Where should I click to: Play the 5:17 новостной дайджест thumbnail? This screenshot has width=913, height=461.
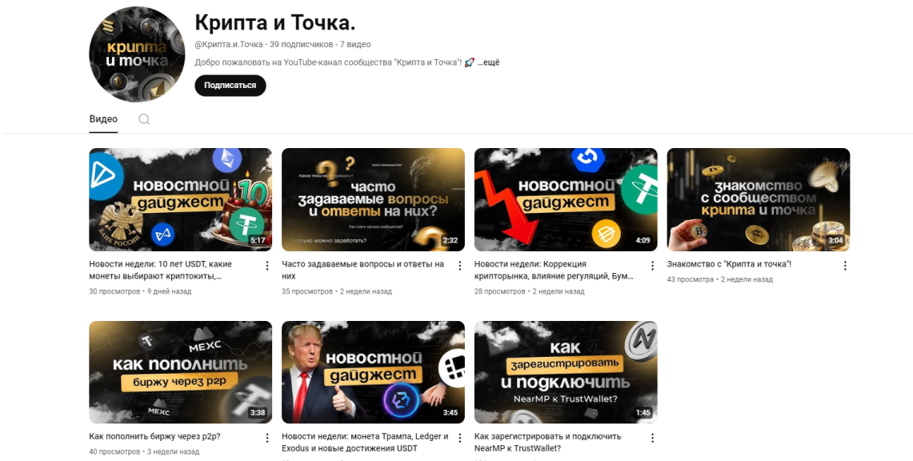coord(181,199)
